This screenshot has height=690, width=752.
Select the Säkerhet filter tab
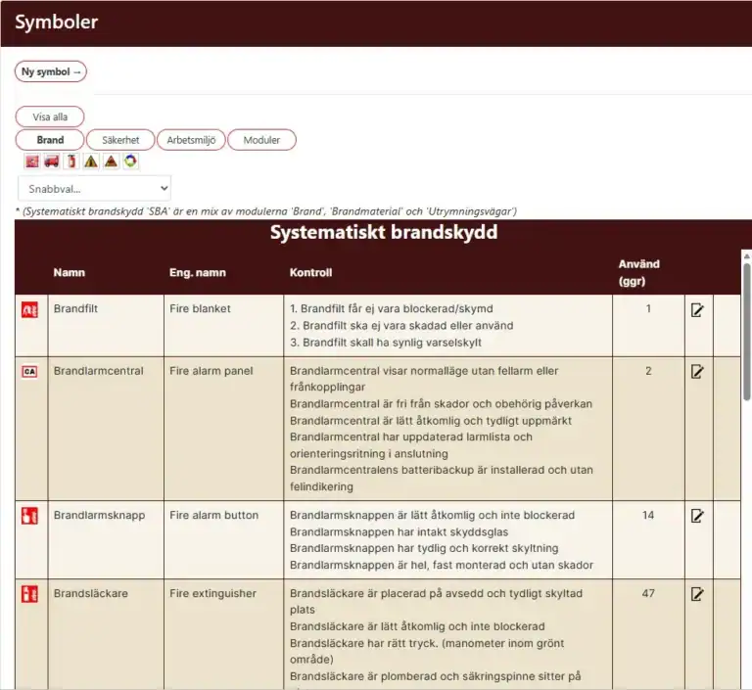pos(120,140)
